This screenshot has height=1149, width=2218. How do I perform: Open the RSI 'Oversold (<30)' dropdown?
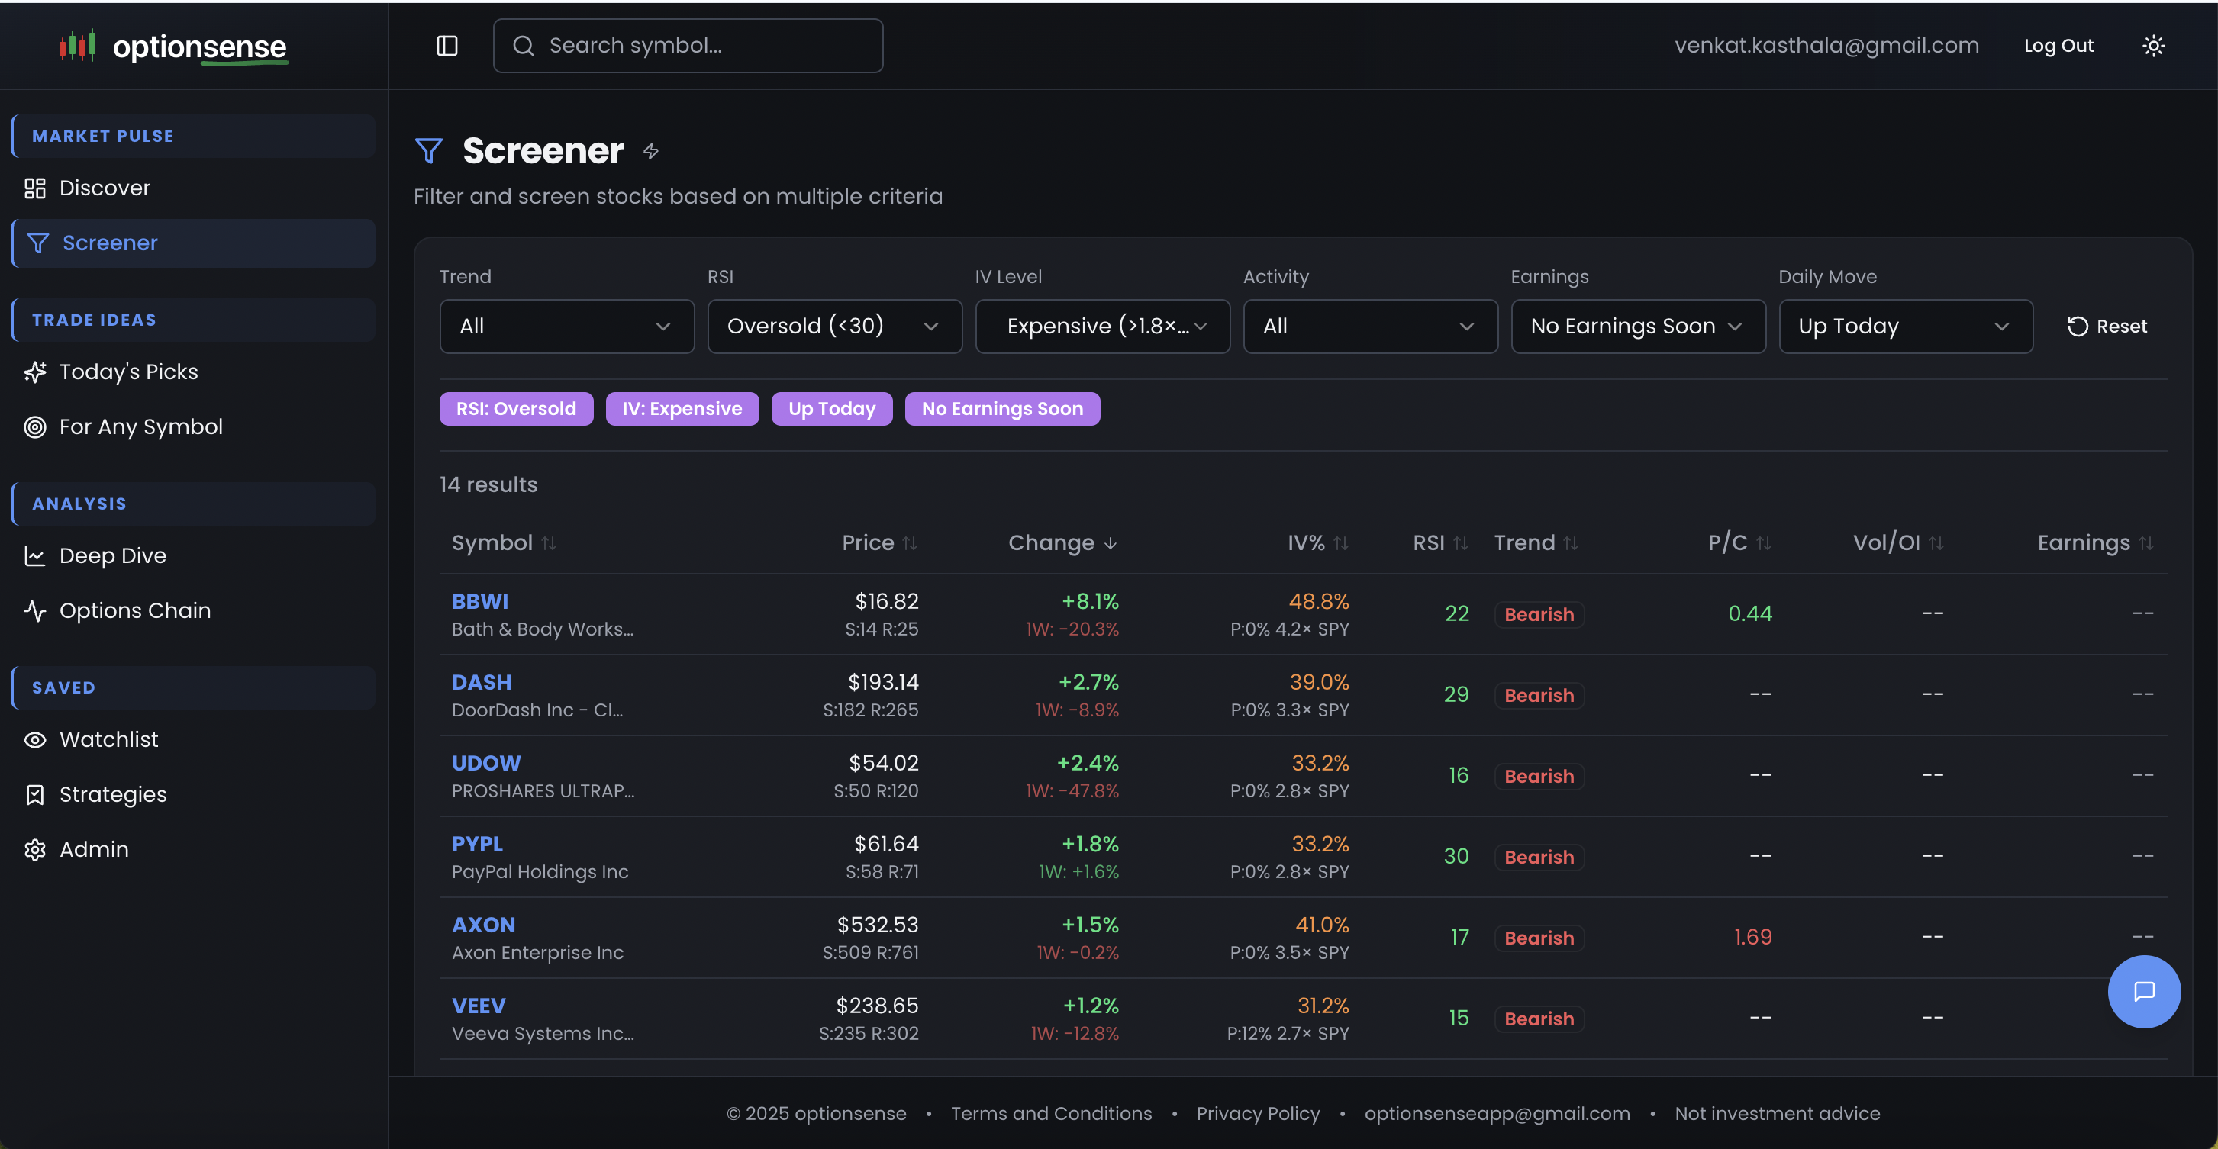(x=834, y=327)
